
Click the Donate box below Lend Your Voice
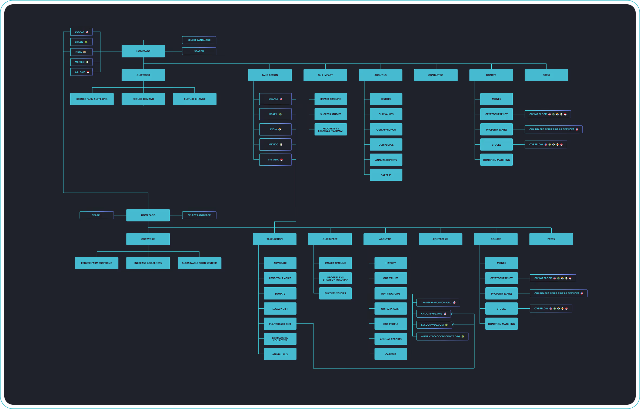point(280,294)
